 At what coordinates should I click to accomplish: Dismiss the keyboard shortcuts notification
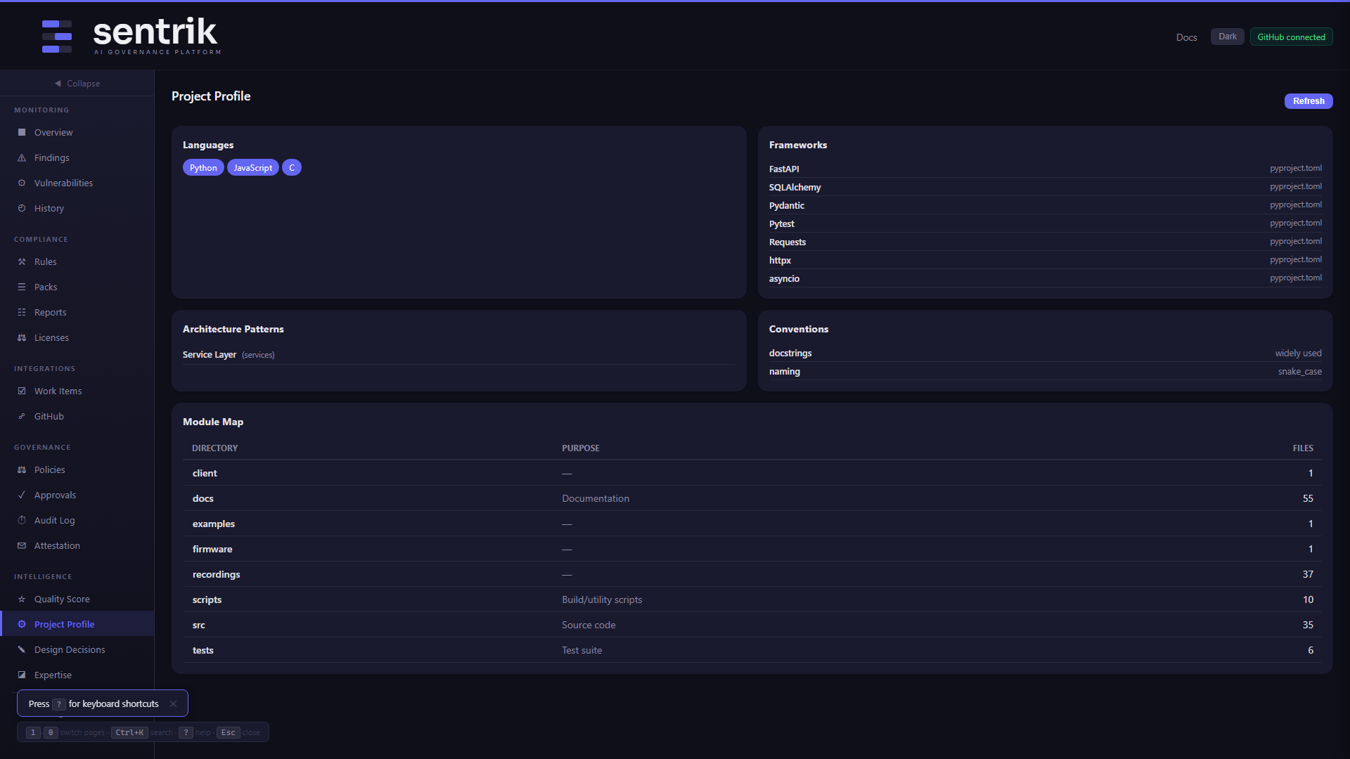(x=173, y=703)
